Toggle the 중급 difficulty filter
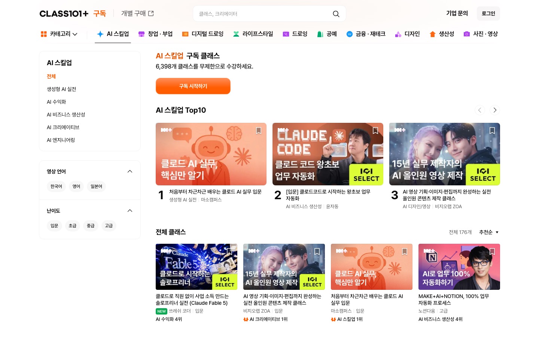Viewport: 539px width, 337px height. pos(91,226)
